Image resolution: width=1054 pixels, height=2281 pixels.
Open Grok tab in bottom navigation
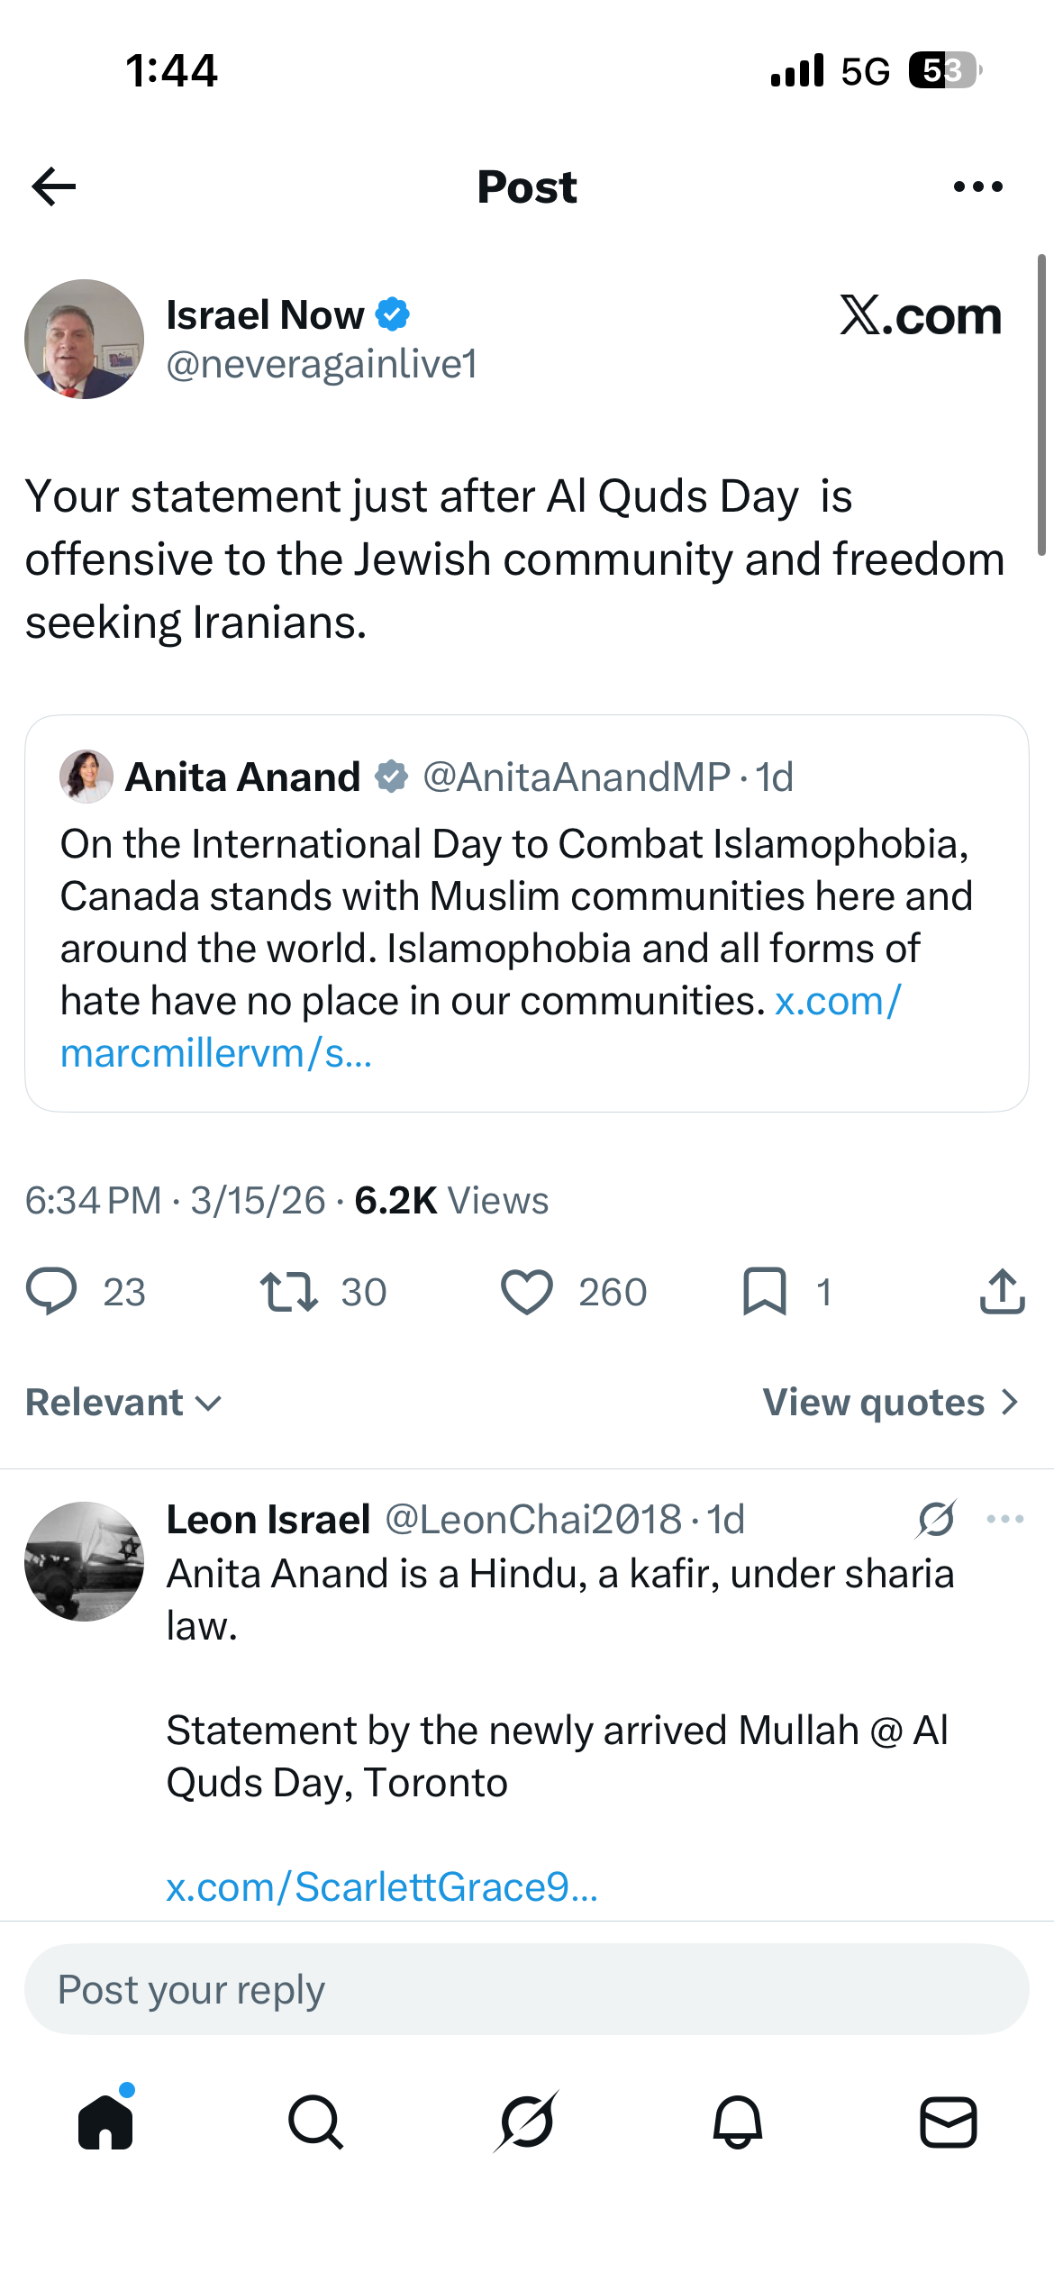coord(526,2122)
